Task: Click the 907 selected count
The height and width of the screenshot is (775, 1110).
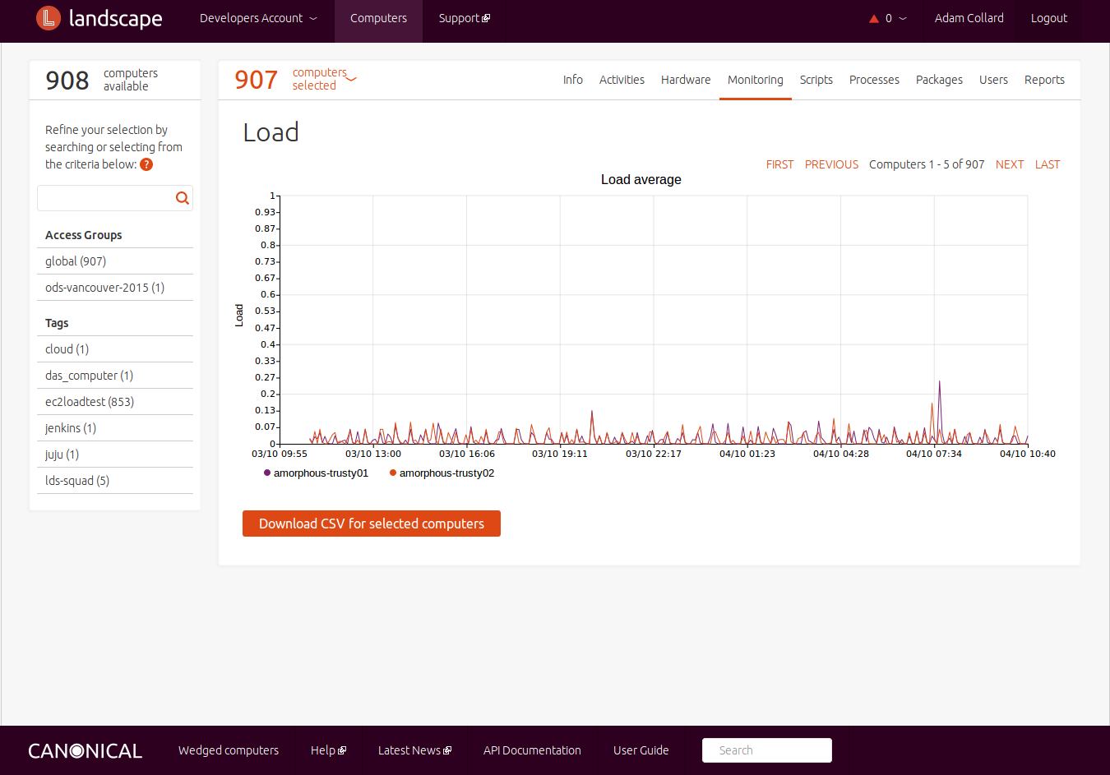Action: (x=257, y=80)
